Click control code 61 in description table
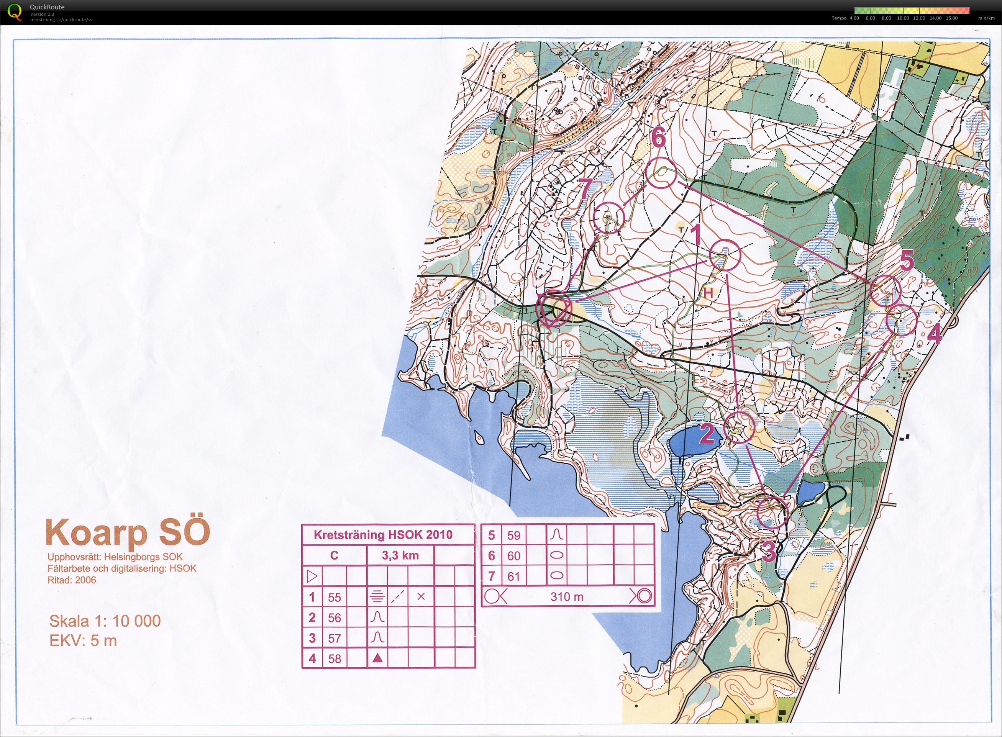1002x737 pixels. [x=514, y=576]
